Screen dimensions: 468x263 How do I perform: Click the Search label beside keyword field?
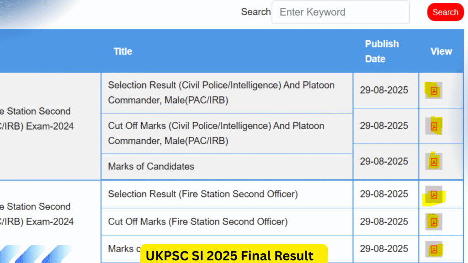click(x=256, y=12)
